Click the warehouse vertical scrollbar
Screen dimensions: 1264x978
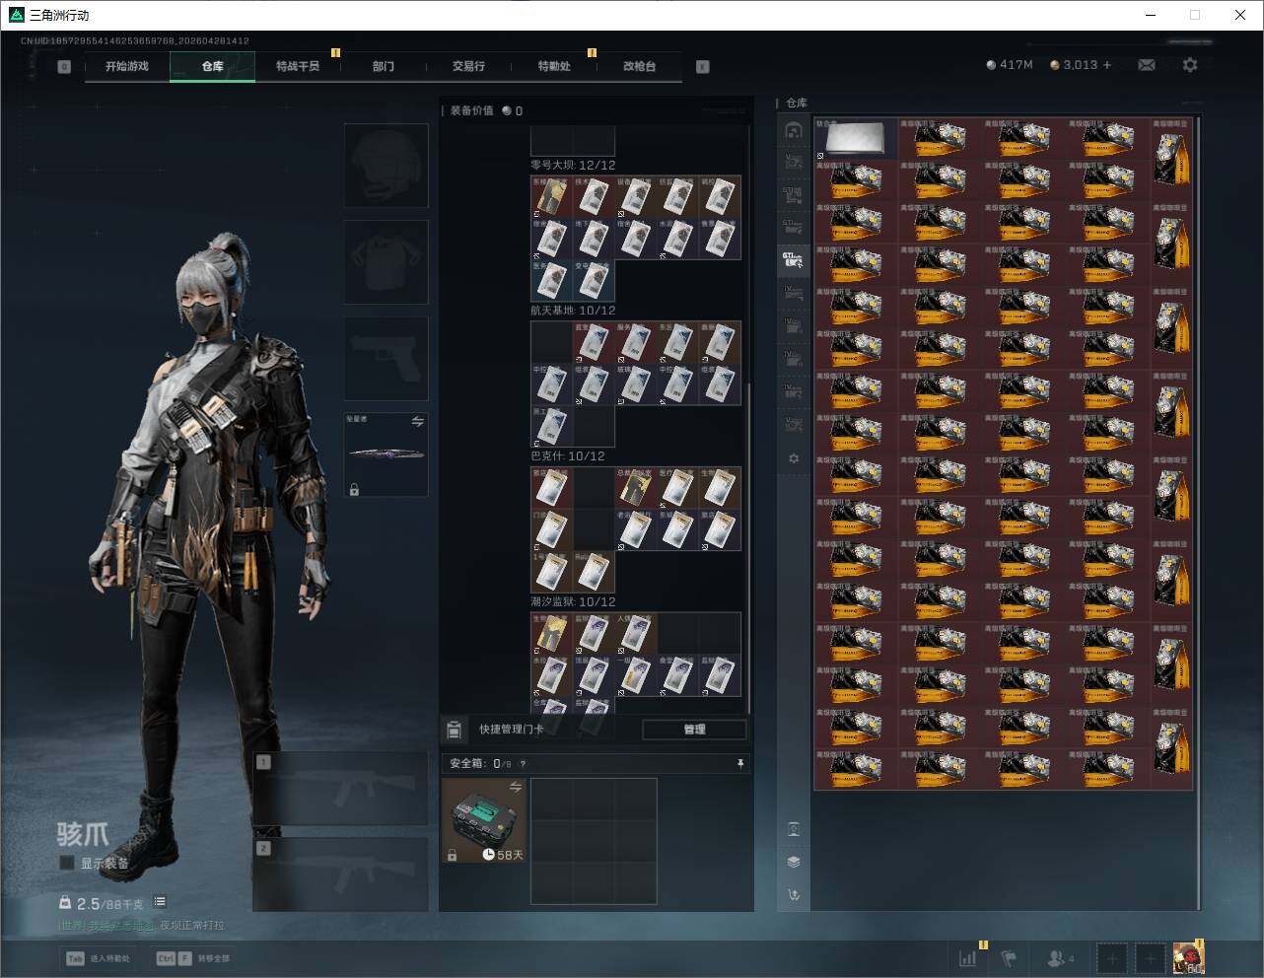pos(1198,493)
